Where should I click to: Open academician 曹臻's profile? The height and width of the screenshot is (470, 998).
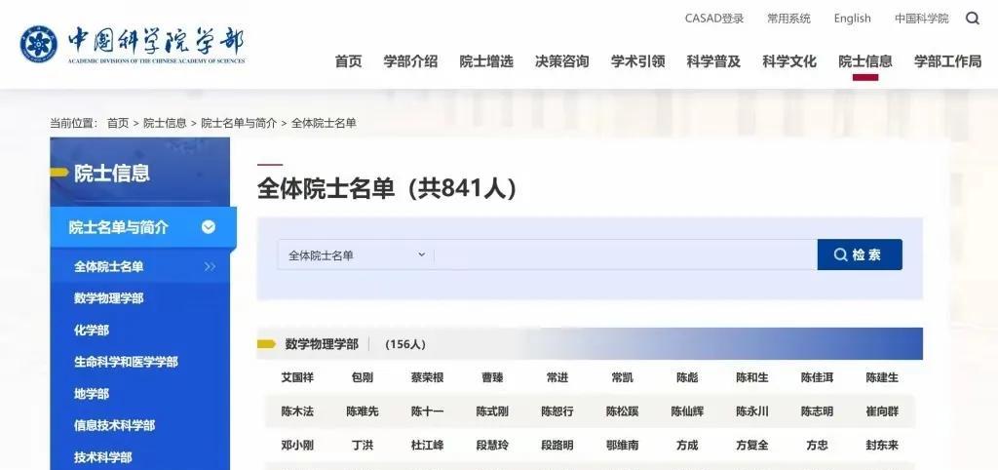coord(492,377)
